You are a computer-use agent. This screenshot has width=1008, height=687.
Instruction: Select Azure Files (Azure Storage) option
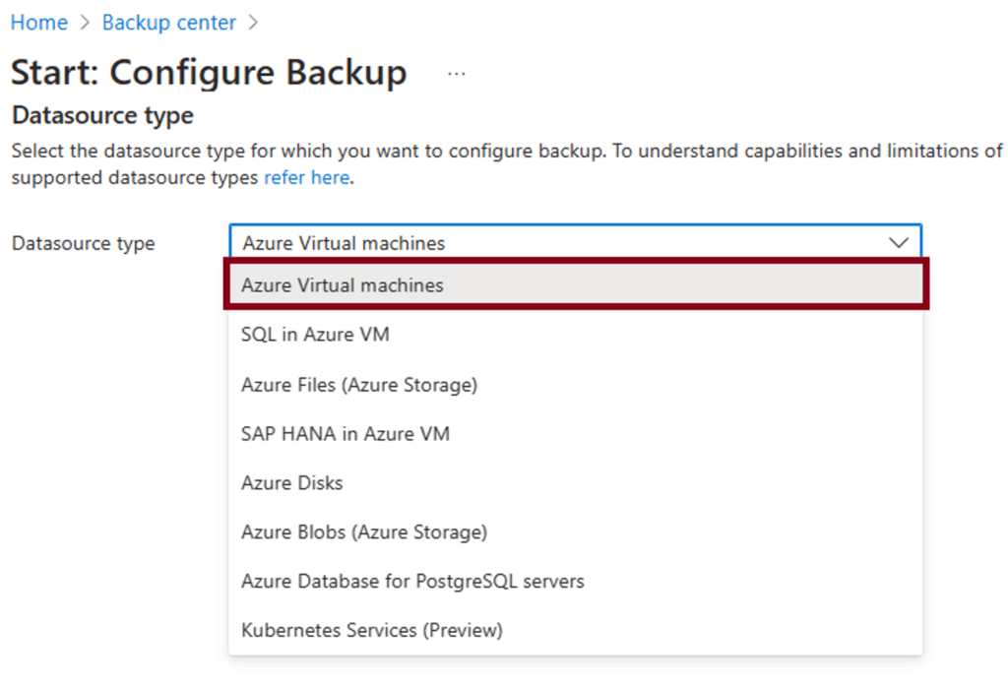pyautogui.click(x=576, y=384)
